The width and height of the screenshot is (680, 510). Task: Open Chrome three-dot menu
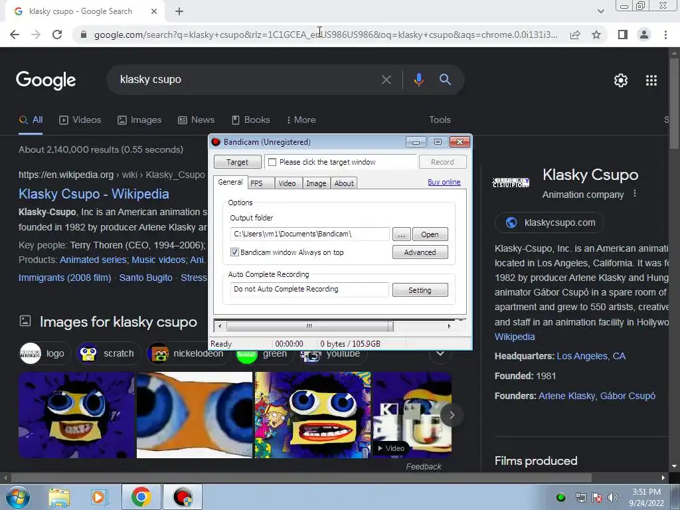coord(665,35)
